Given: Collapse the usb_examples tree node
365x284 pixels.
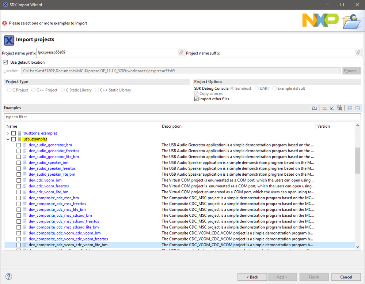Looking at the screenshot, I should (x=8, y=139).
